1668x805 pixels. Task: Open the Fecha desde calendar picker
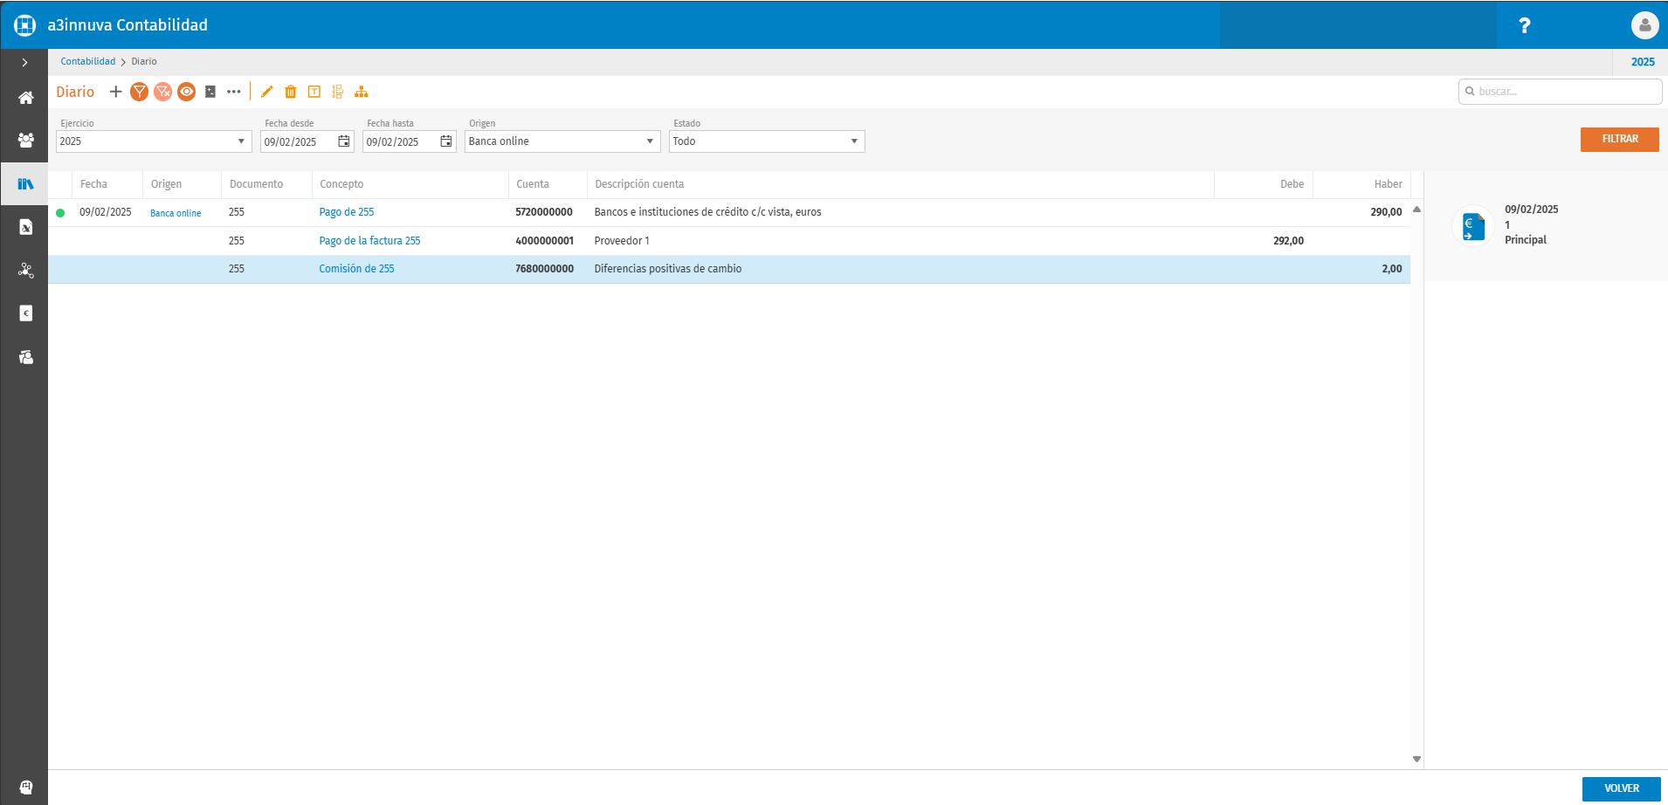[x=344, y=141]
